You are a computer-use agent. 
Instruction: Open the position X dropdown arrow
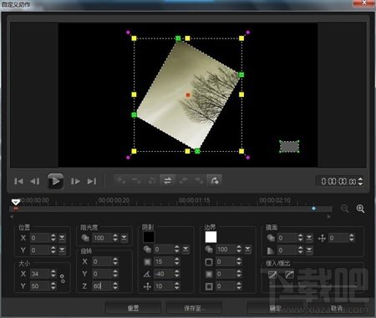(x=62, y=238)
